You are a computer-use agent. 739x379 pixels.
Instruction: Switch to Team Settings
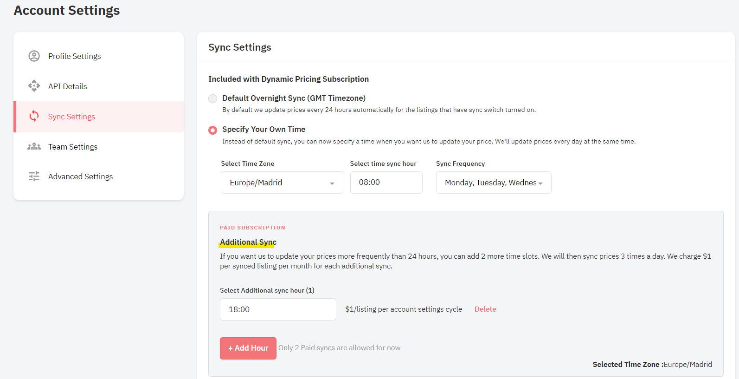pos(99,147)
